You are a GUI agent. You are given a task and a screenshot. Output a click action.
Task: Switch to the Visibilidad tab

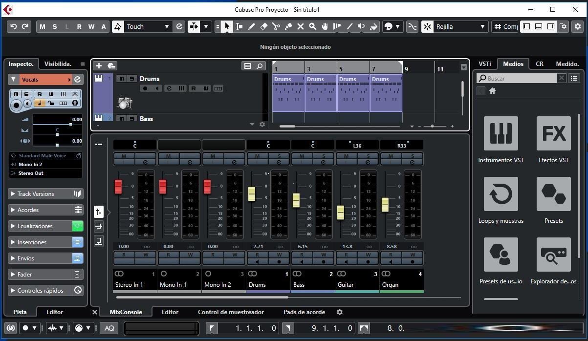tap(58, 64)
